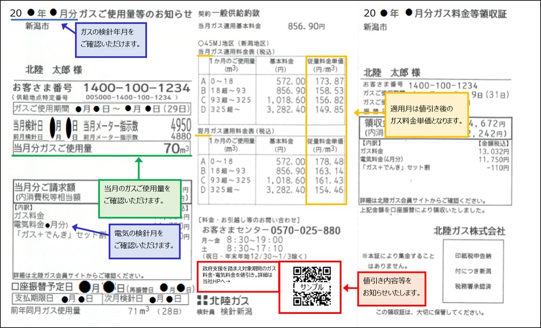The width and height of the screenshot is (541, 328).
Task: Select the previous meter reading 4880
Action: [181, 136]
